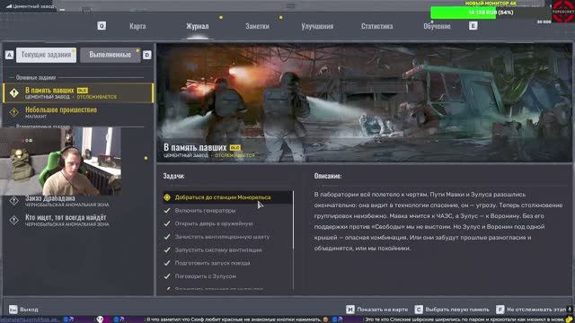Click the diamond quest icon of В память павших
Image resolution: width=575 pixels, height=323 pixels.
14,93
